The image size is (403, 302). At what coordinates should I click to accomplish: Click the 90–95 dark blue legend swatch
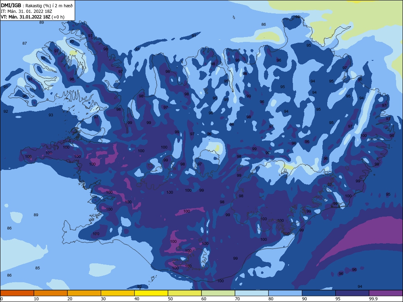(x=319, y=293)
